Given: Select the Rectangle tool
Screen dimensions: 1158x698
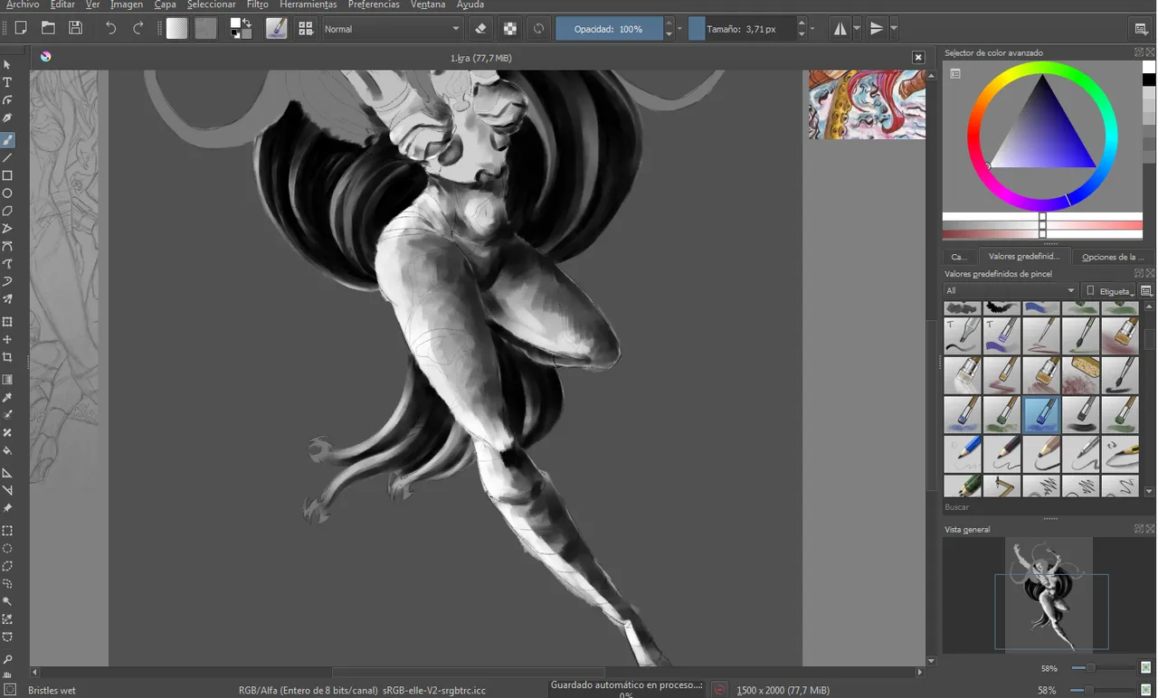Looking at the screenshot, I should click(x=7, y=175).
